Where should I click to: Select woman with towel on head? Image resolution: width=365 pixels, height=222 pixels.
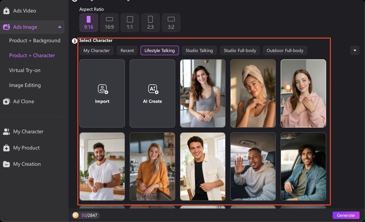(253, 93)
